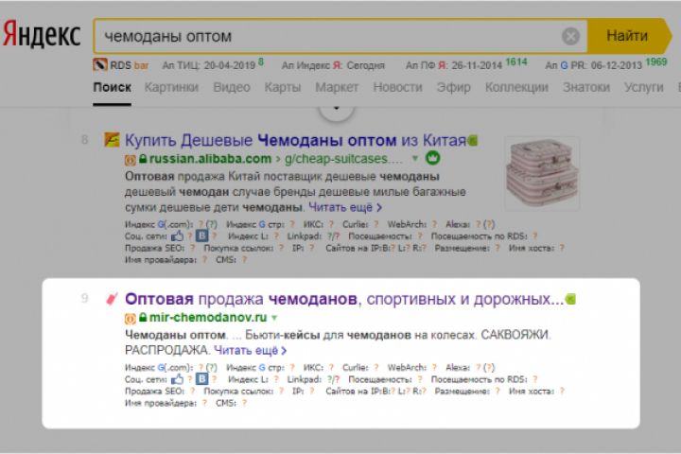Click the green lock icon before mir-chemodanov.ru
681x454 pixels.
[x=143, y=318]
